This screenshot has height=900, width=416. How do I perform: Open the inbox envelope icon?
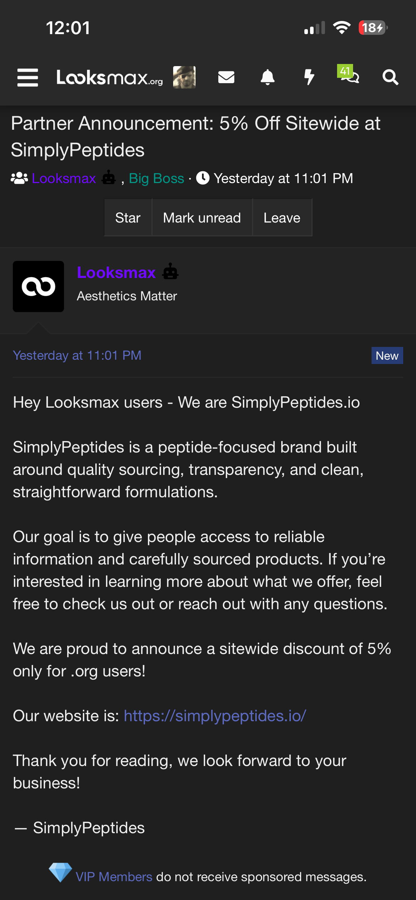pyautogui.click(x=226, y=77)
